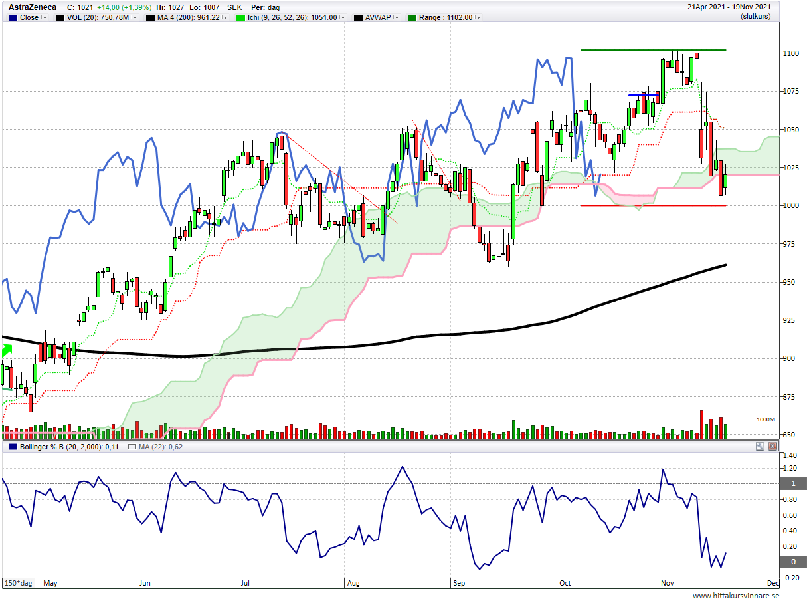Click the 950 price axis label
This screenshot has width=809, height=599.
pos(788,283)
